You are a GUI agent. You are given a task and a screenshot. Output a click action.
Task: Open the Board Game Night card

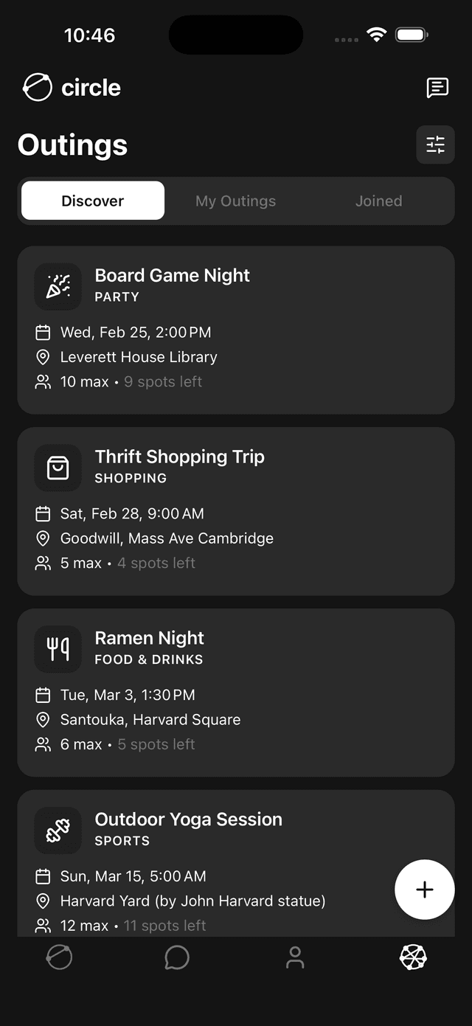(x=236, y=330)
